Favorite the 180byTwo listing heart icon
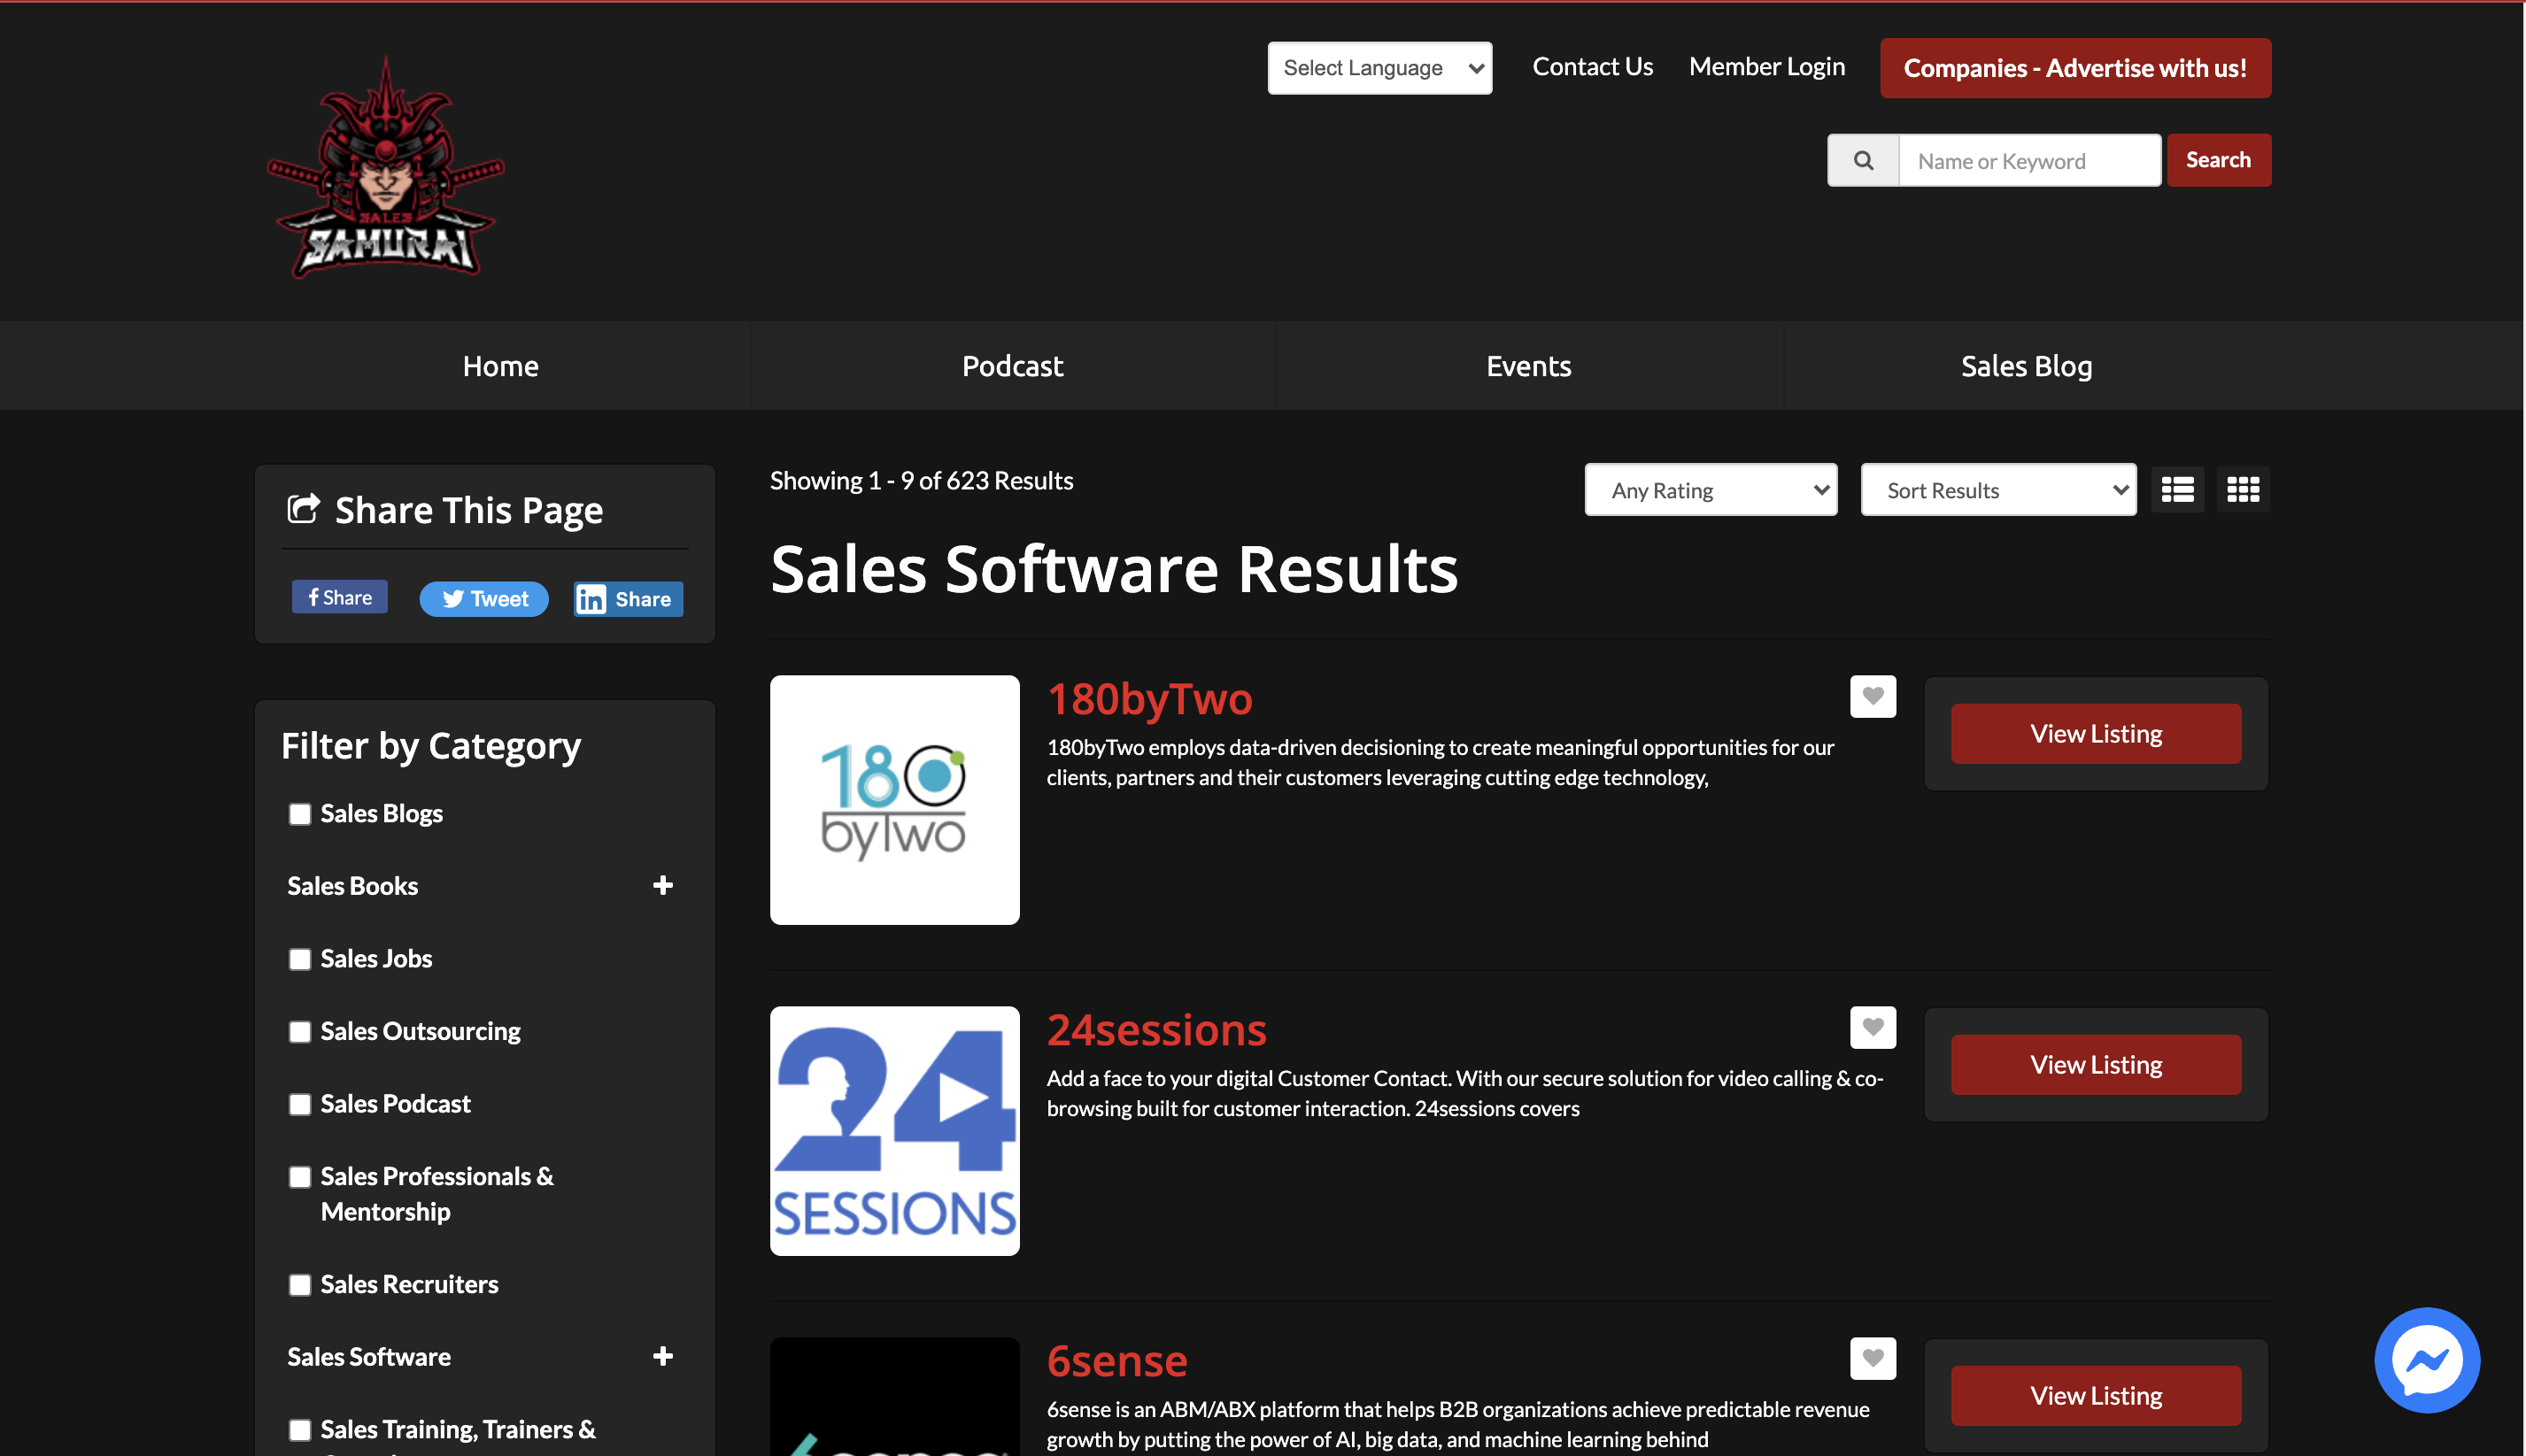The height and width of the screenshot is (1456, 2526). (1873, 697)
